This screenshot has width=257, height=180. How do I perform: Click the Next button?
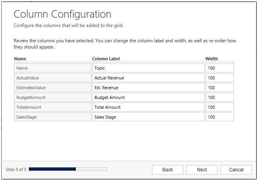[202, 170]
